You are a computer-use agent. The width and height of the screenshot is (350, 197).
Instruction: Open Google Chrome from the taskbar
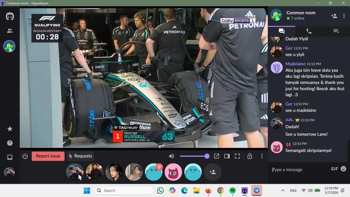point(220,191)
